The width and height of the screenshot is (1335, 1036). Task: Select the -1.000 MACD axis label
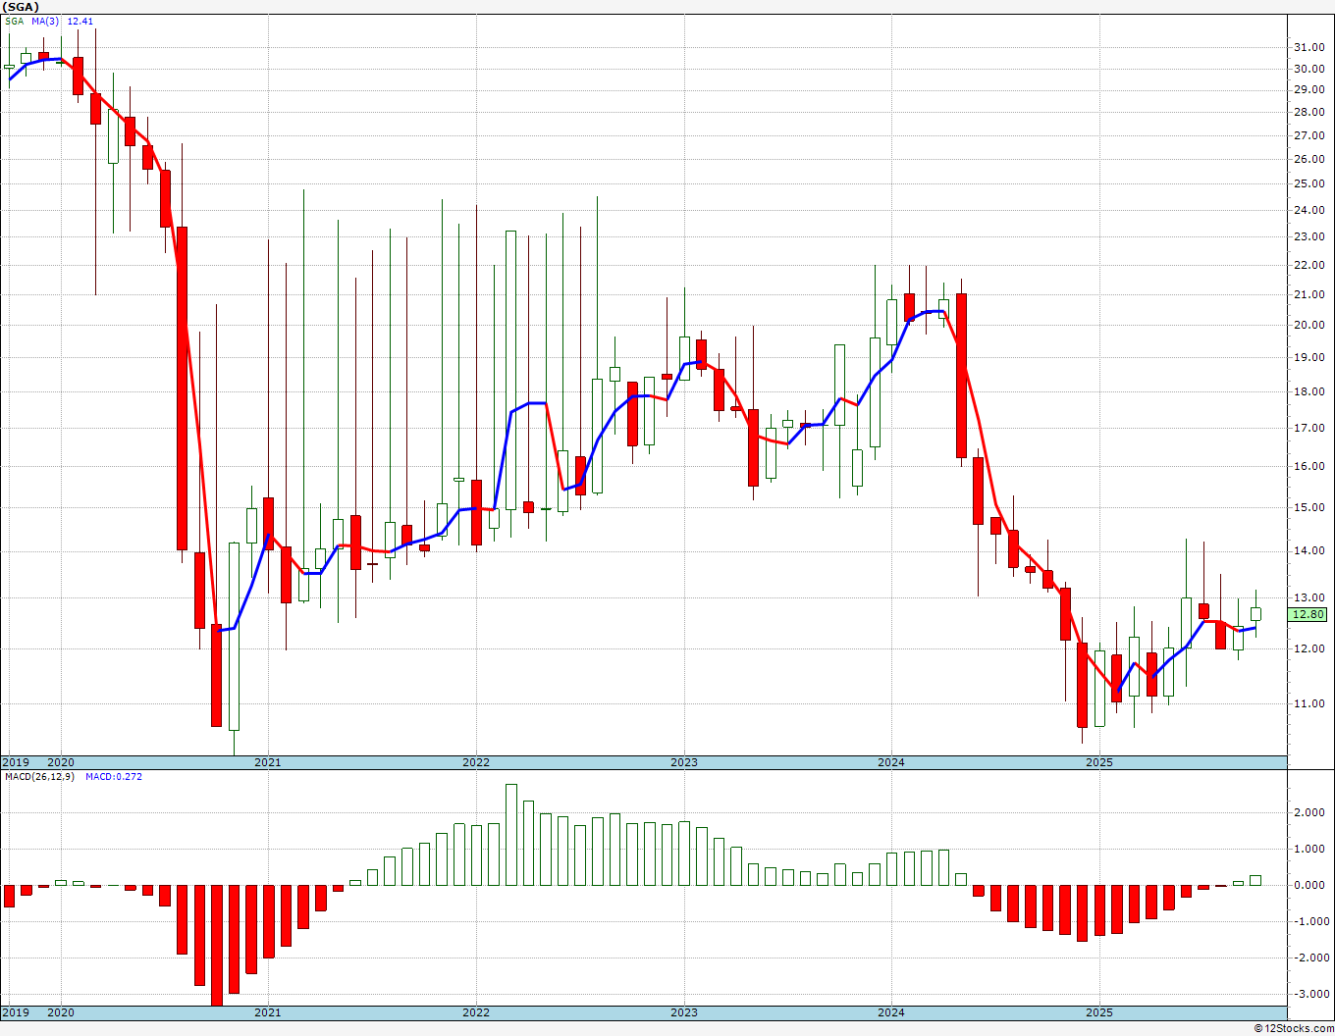pos(1310,921)
